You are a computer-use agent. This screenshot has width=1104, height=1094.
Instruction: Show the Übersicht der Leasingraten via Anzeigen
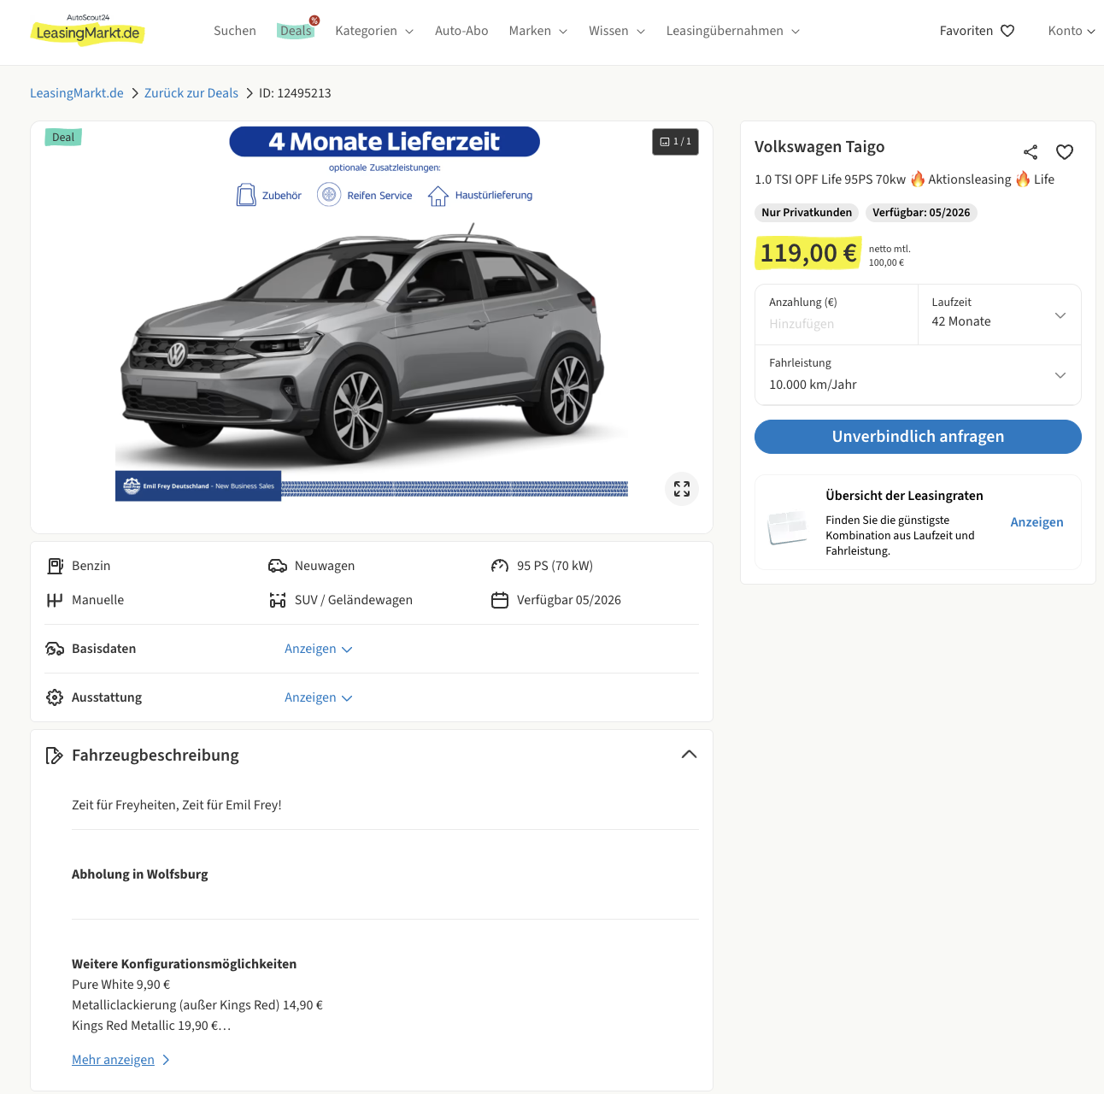tap(1036, 522)
